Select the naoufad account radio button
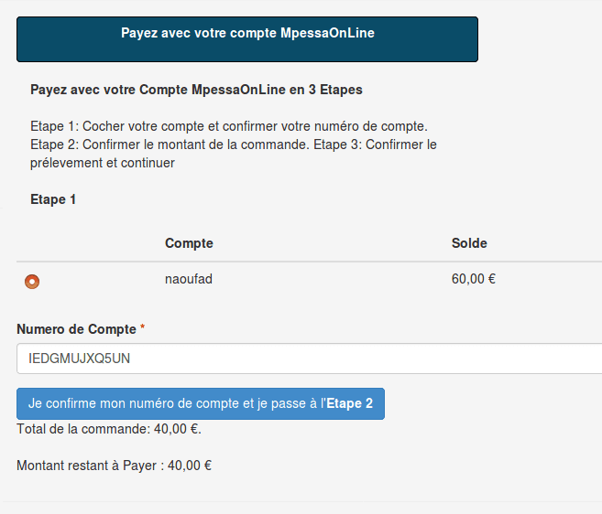Viewport: 602px width, 514px height. point(32,282)
